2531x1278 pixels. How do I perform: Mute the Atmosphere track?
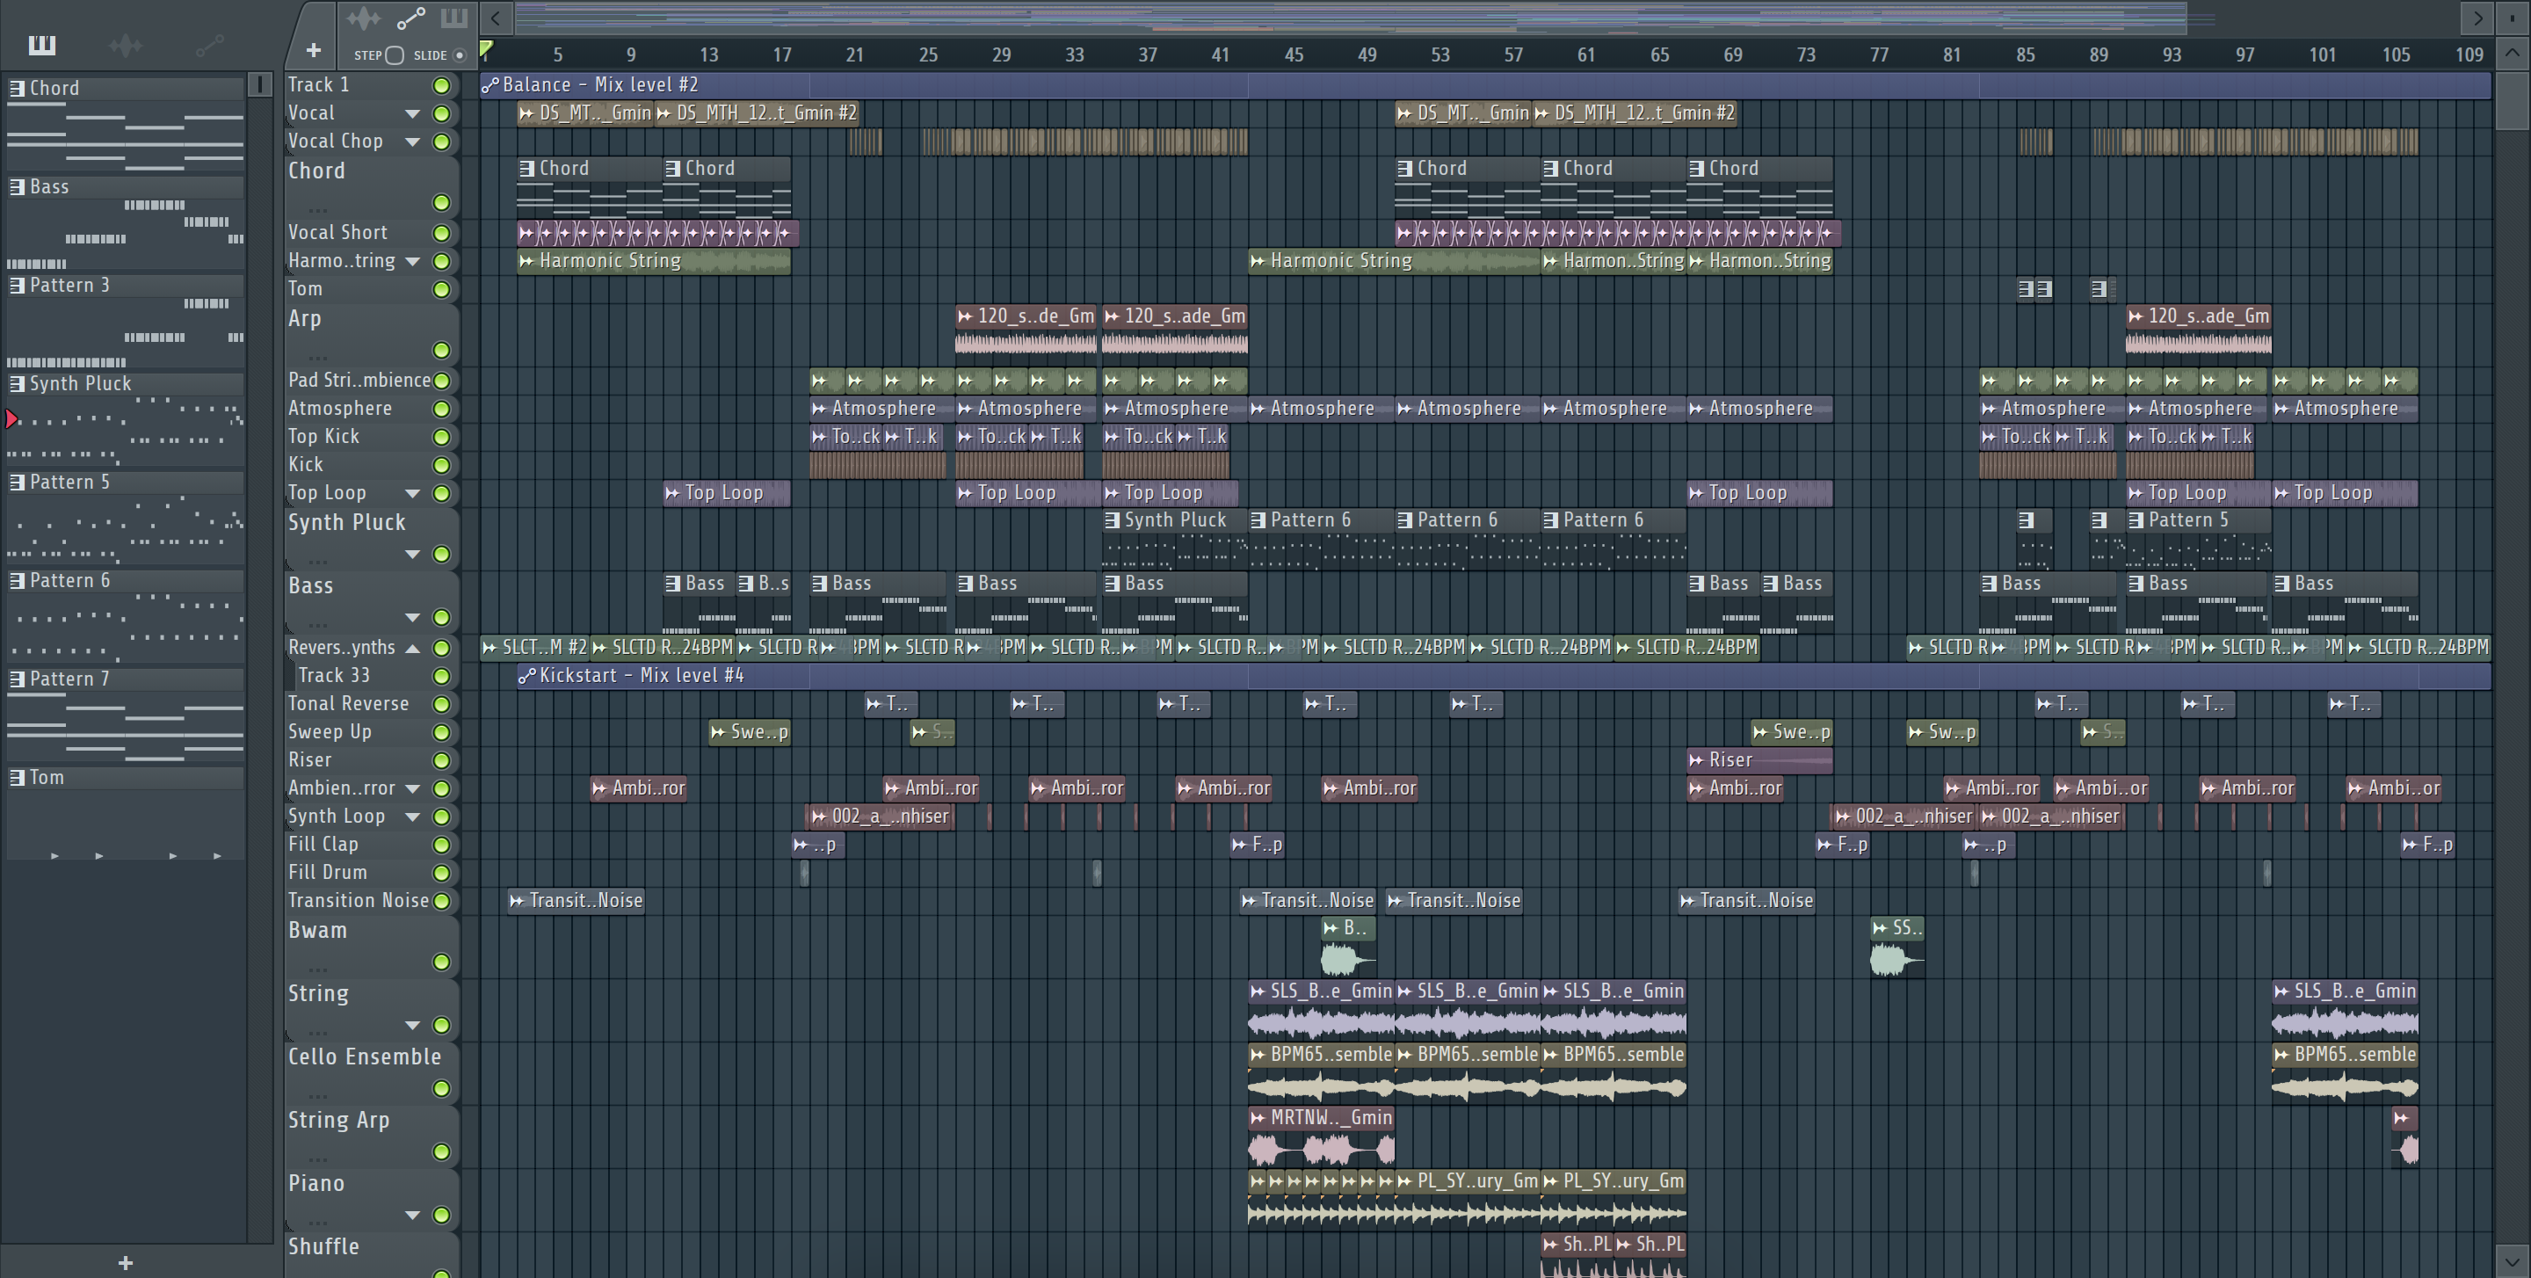441,409
